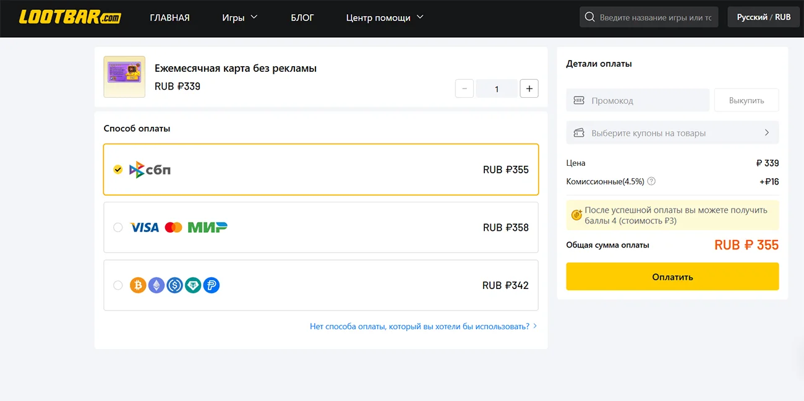The height and width of the screenshot is (401, 804).
Task: Click the VISA logo
Action: [x=145, y=228]
